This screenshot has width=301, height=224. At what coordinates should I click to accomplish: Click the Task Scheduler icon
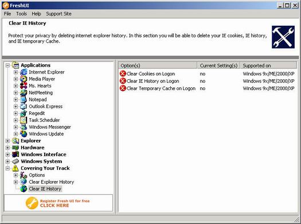[24, 120]
